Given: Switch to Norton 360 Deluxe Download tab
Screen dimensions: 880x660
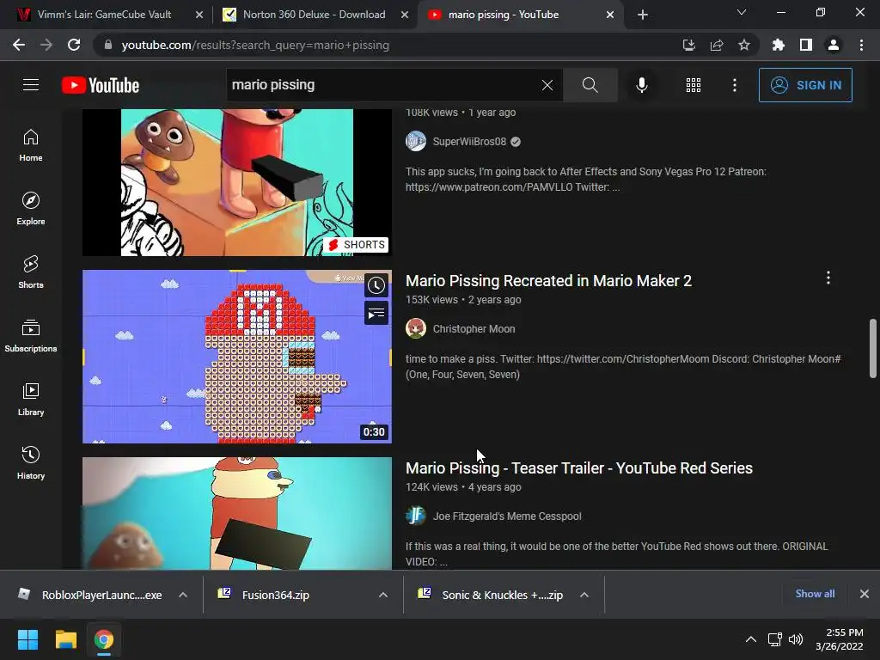Looking at the screenshot, I should (x=314, y=15).
